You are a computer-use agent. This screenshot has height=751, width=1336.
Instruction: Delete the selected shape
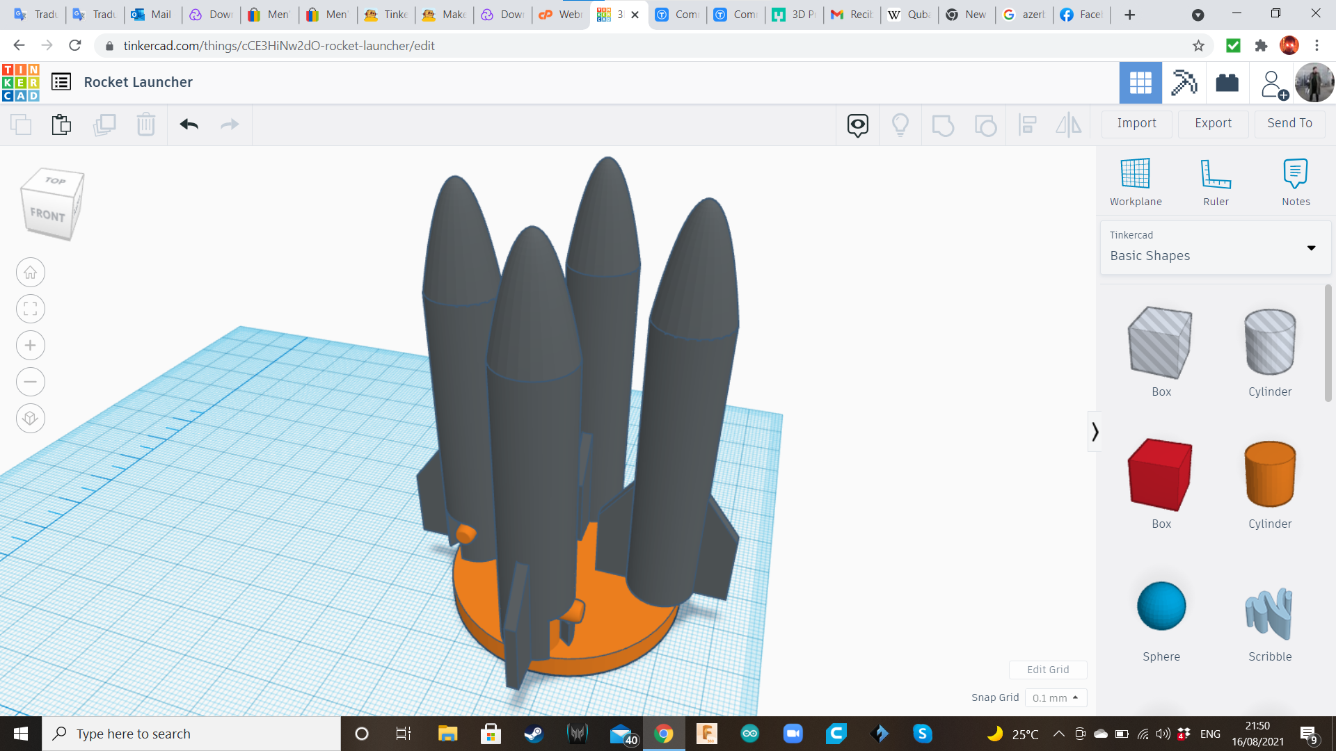pos(146,124)
